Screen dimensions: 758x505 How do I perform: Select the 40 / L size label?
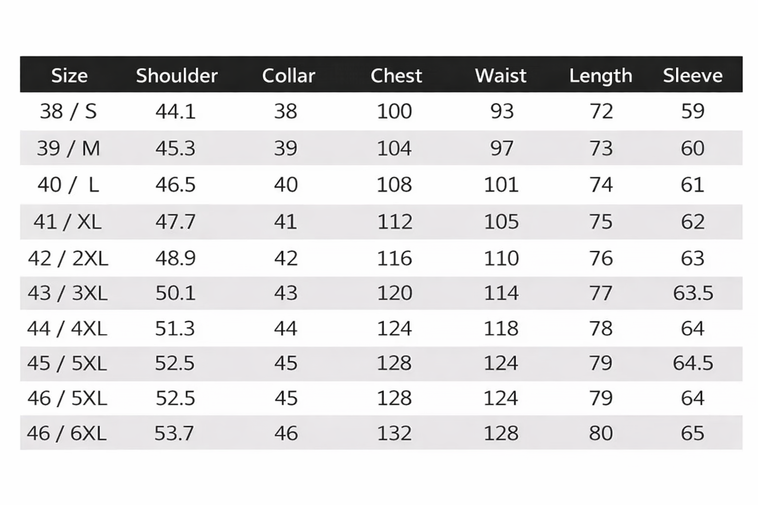68,185
